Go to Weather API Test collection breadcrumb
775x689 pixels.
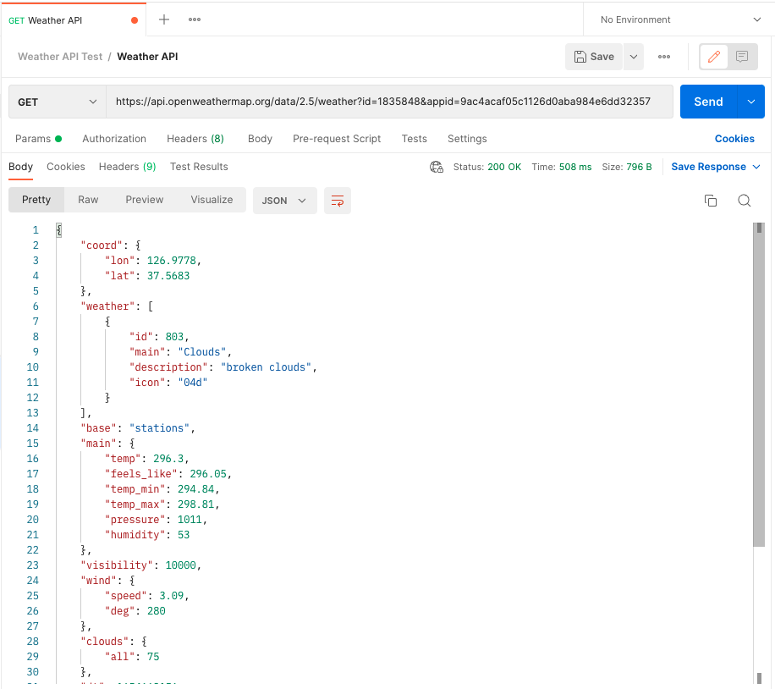[60, 57]
